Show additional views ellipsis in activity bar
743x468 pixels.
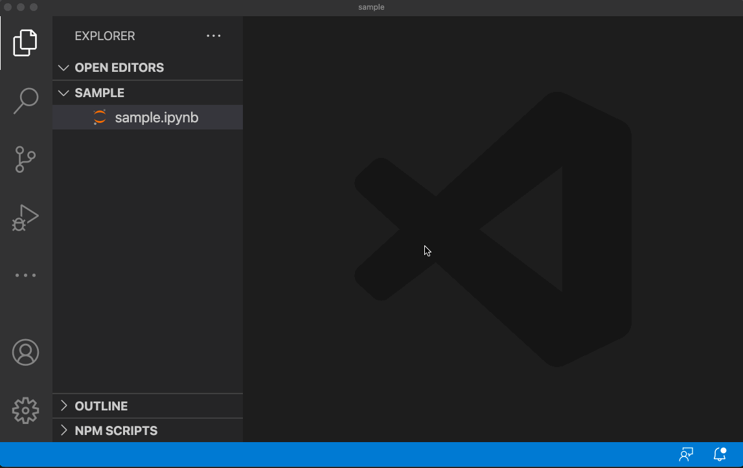[26, 275]
